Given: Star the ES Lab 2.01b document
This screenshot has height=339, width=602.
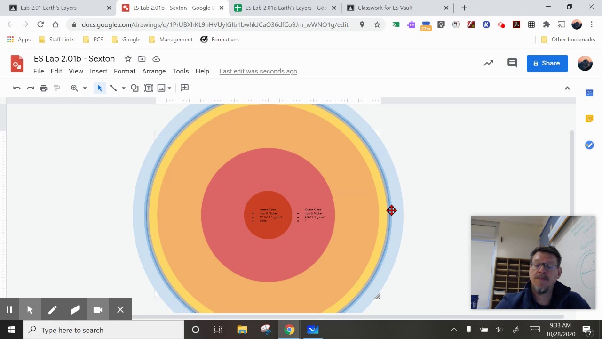Looking at the screenshot, I should click(x=127, y=59).
